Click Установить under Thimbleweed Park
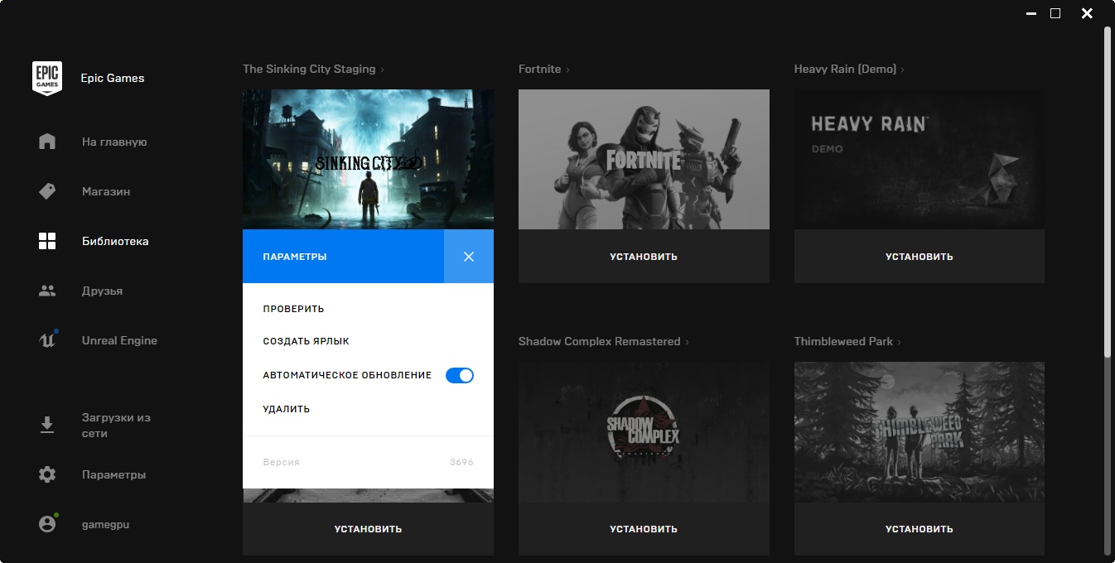 (x=920, y=529)
